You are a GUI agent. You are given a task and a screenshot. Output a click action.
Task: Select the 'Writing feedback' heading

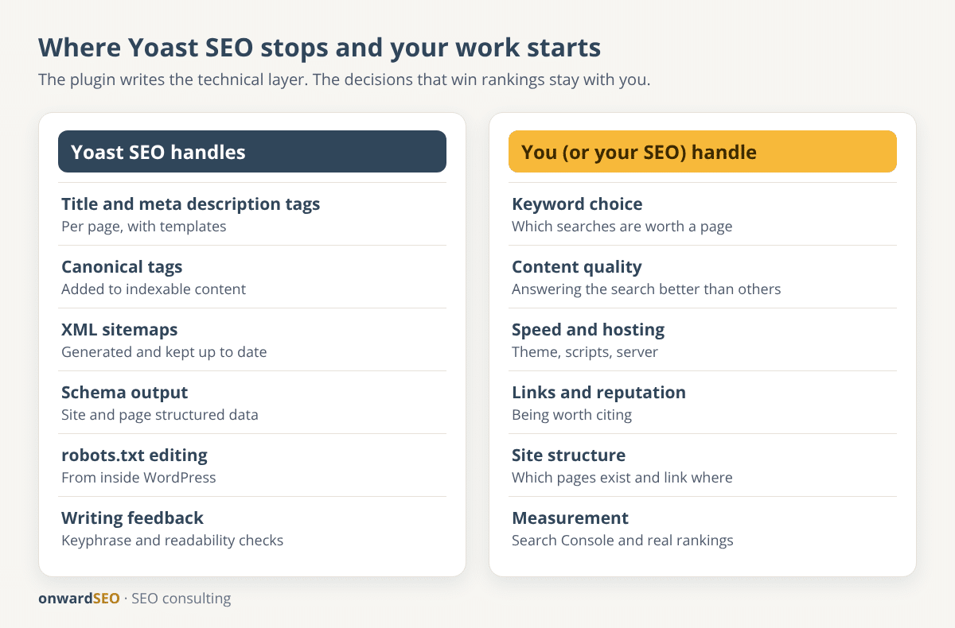coord(133,518)
